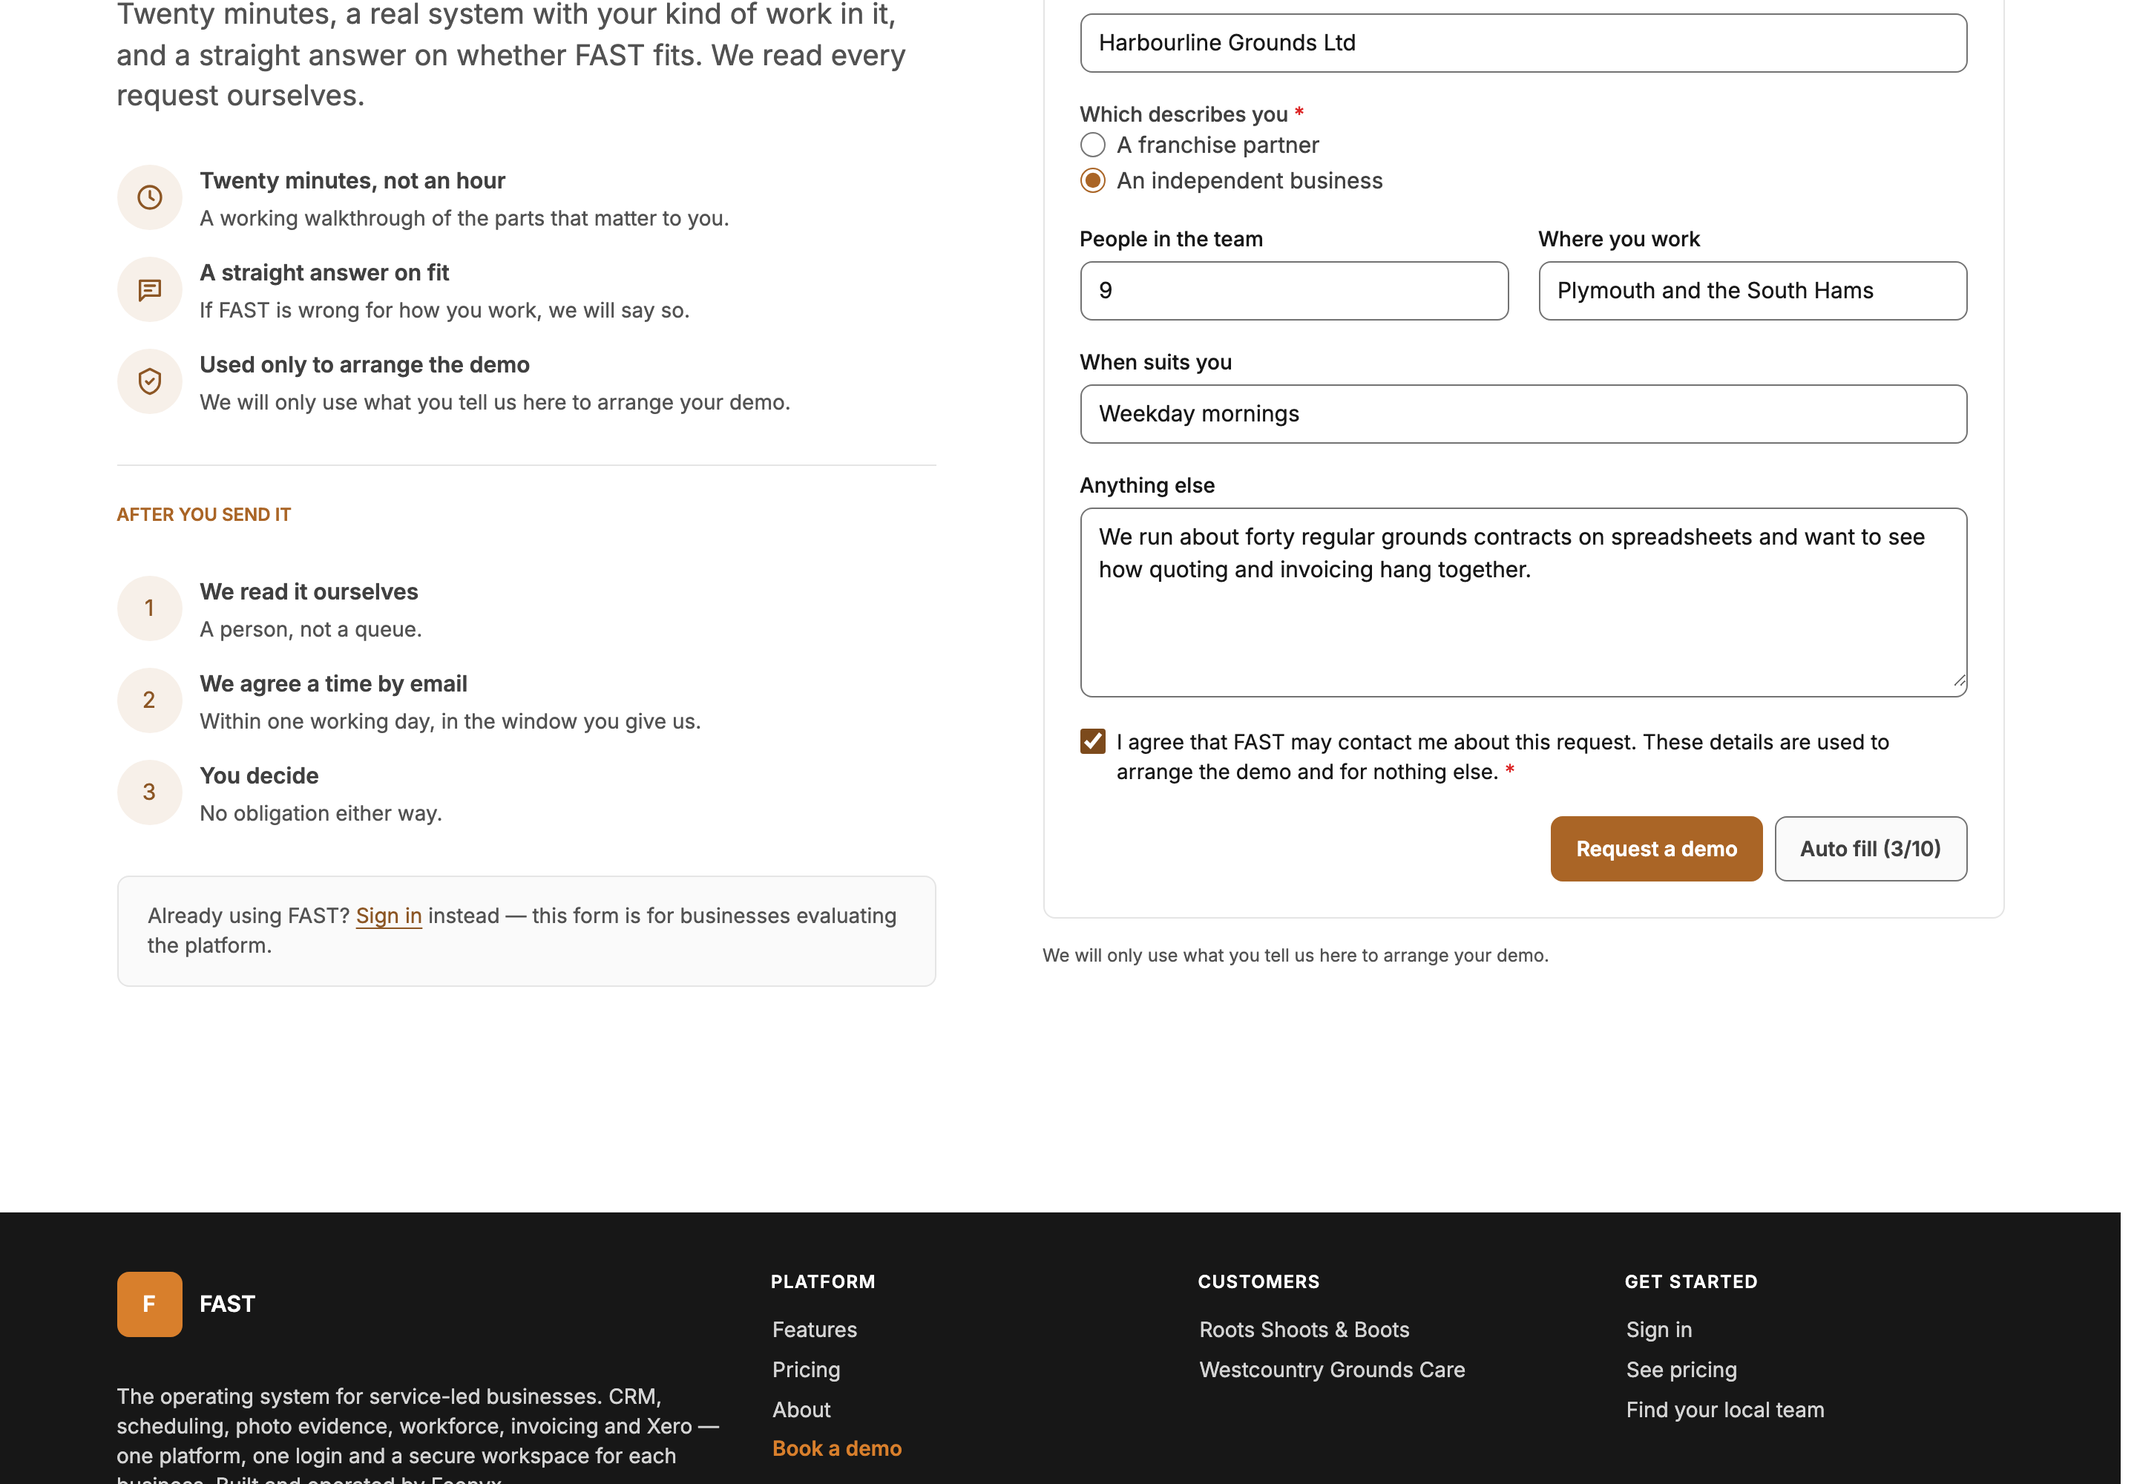Open the Sign in link in notice box
The image size is (2137, 1484).
coord(389,916)
